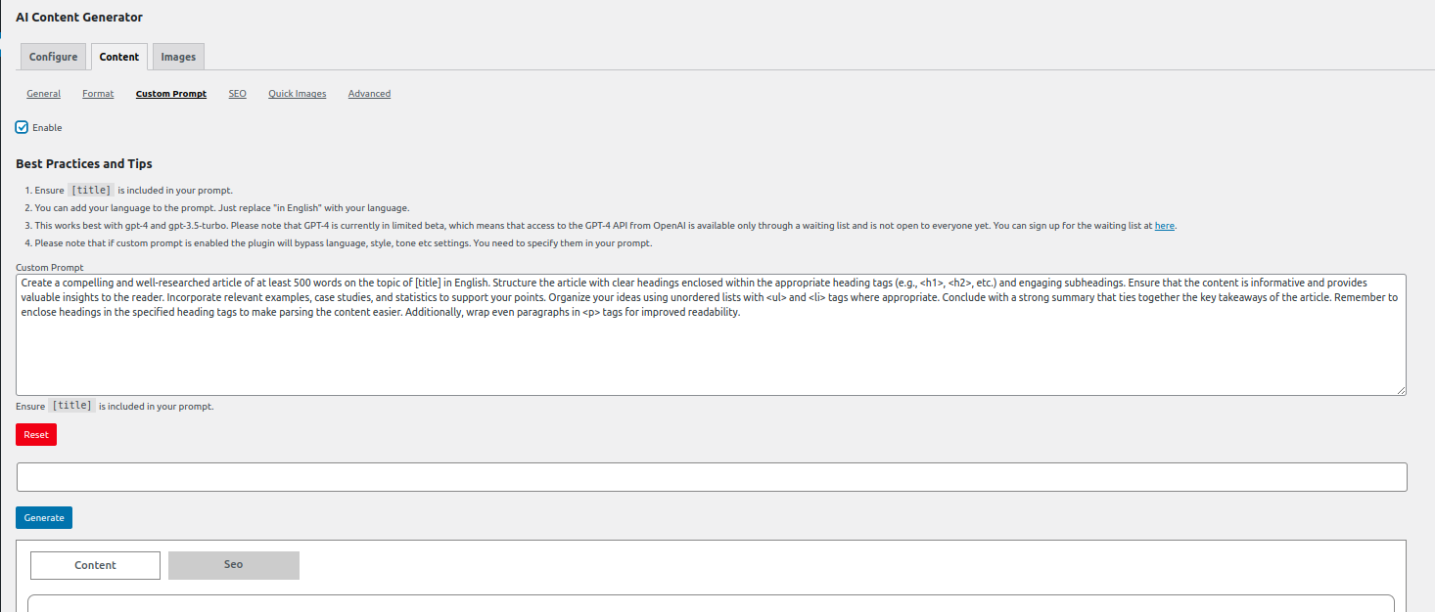1435x612 pixels.
Task: Follow the 'here' GPT-4 waiting list link
Action: 1165,226
